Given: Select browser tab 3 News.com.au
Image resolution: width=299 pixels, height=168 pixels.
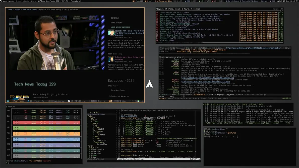Looking at the screenshot, I should 56,101.
